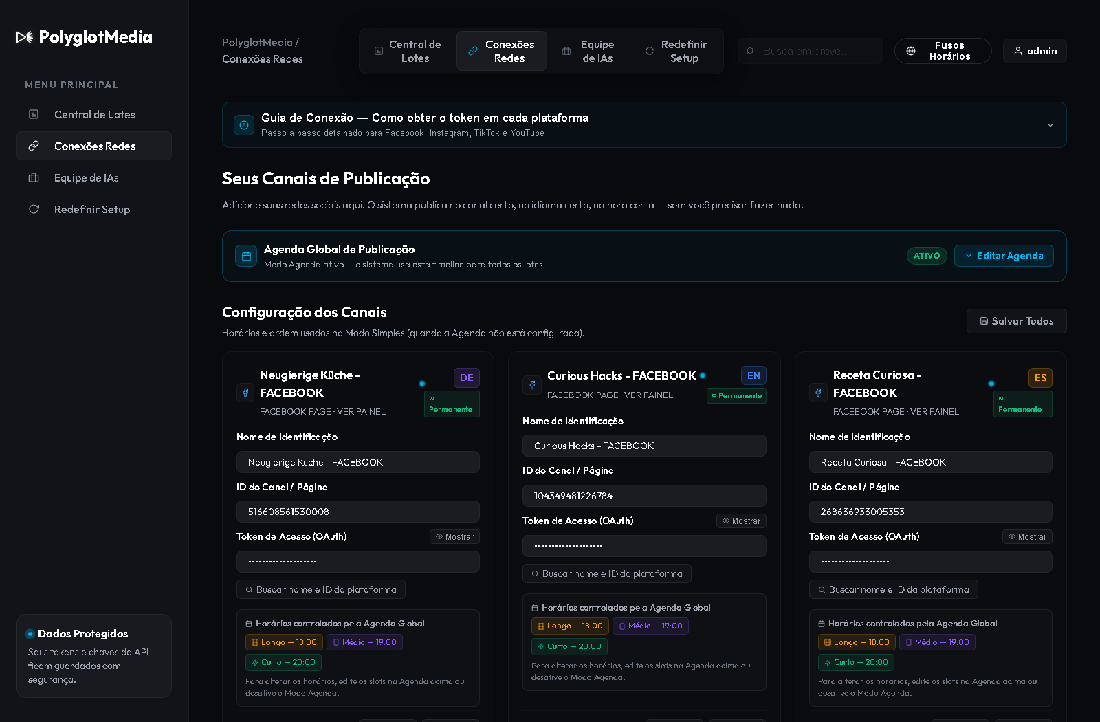1100x722 pixels.
Task: Open the Editar Agenda dropdown
Action: tap(1004, 256)
